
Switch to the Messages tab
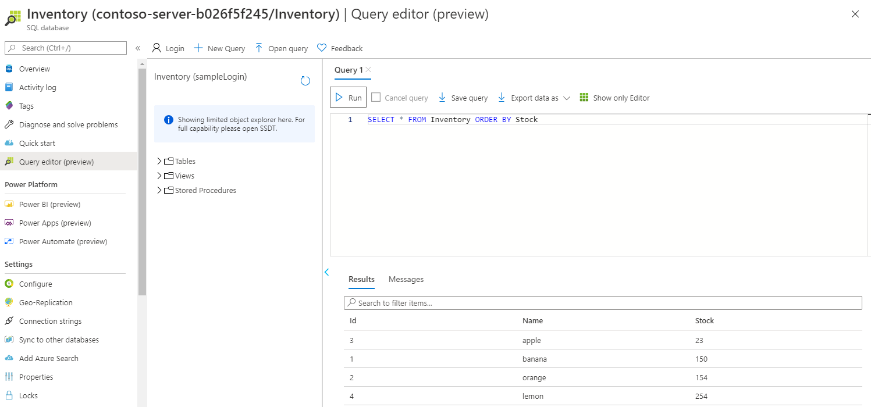pos(406,279)
